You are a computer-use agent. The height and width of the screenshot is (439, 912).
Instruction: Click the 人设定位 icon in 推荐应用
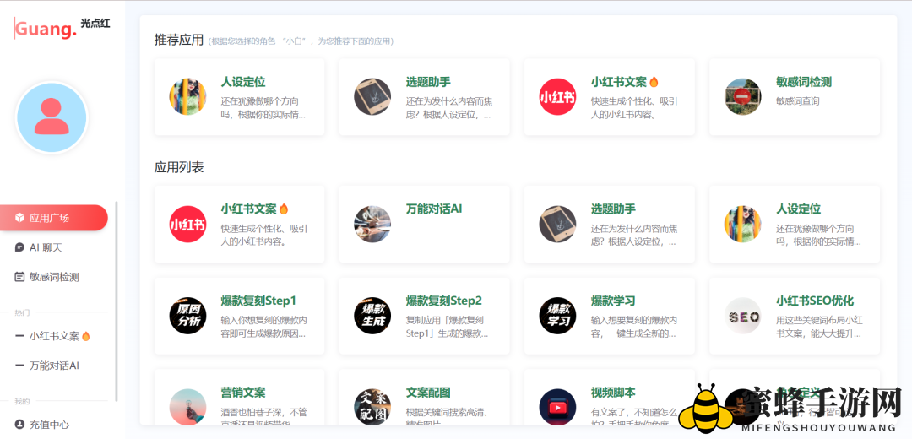click(x=187, y=96)
